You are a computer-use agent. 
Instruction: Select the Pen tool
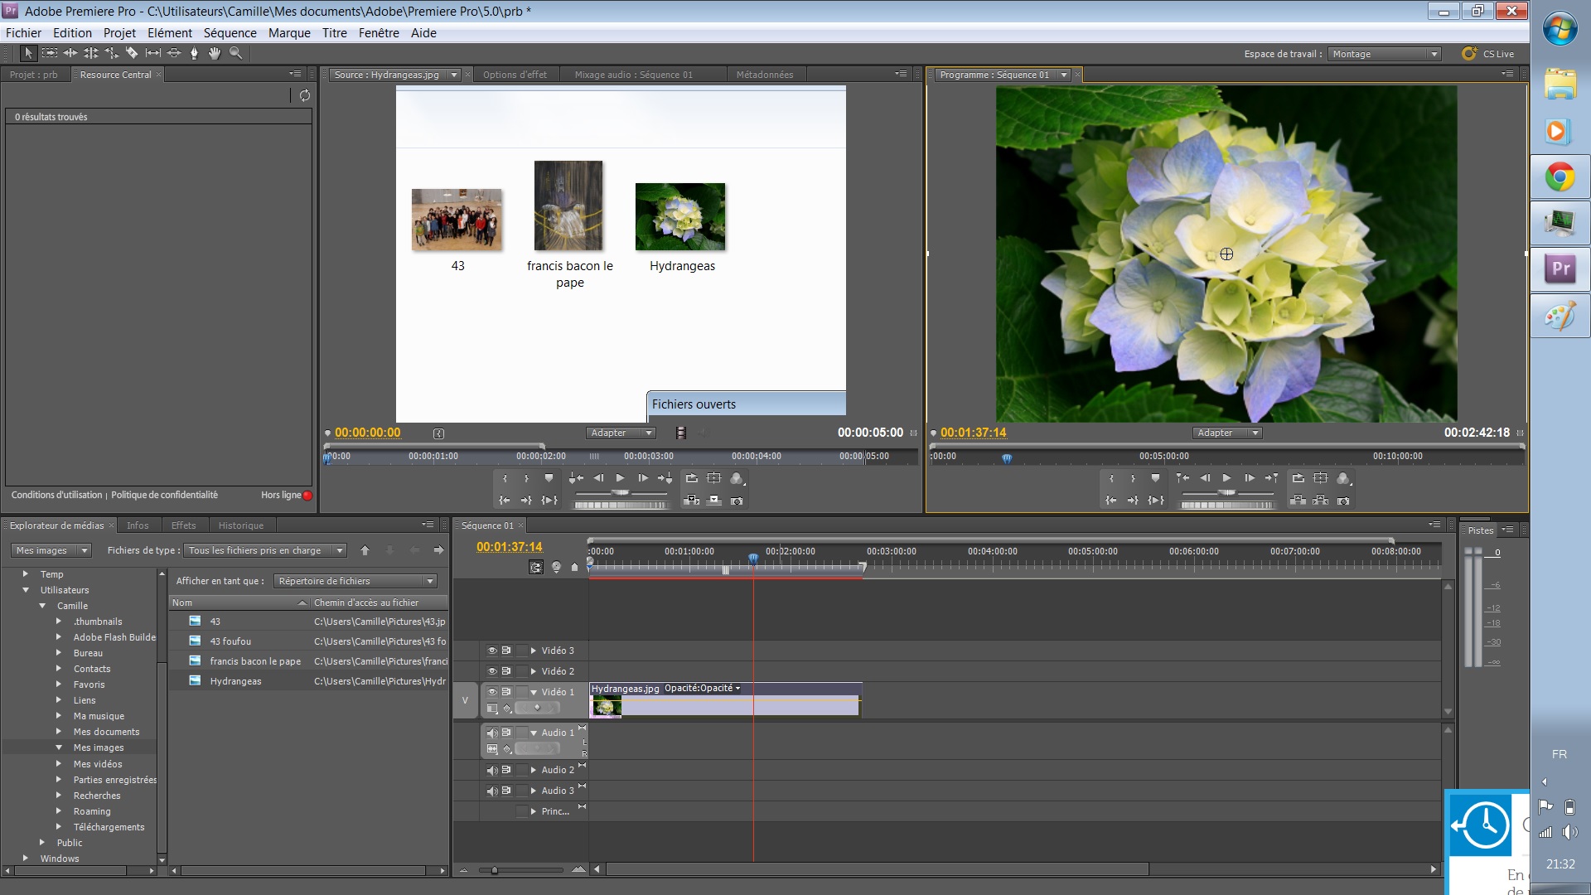(194, 53)
